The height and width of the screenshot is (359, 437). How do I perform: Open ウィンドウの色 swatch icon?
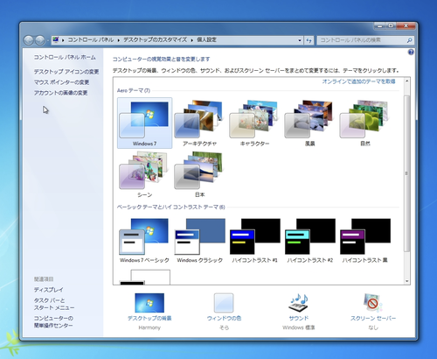tap(224, 303)
